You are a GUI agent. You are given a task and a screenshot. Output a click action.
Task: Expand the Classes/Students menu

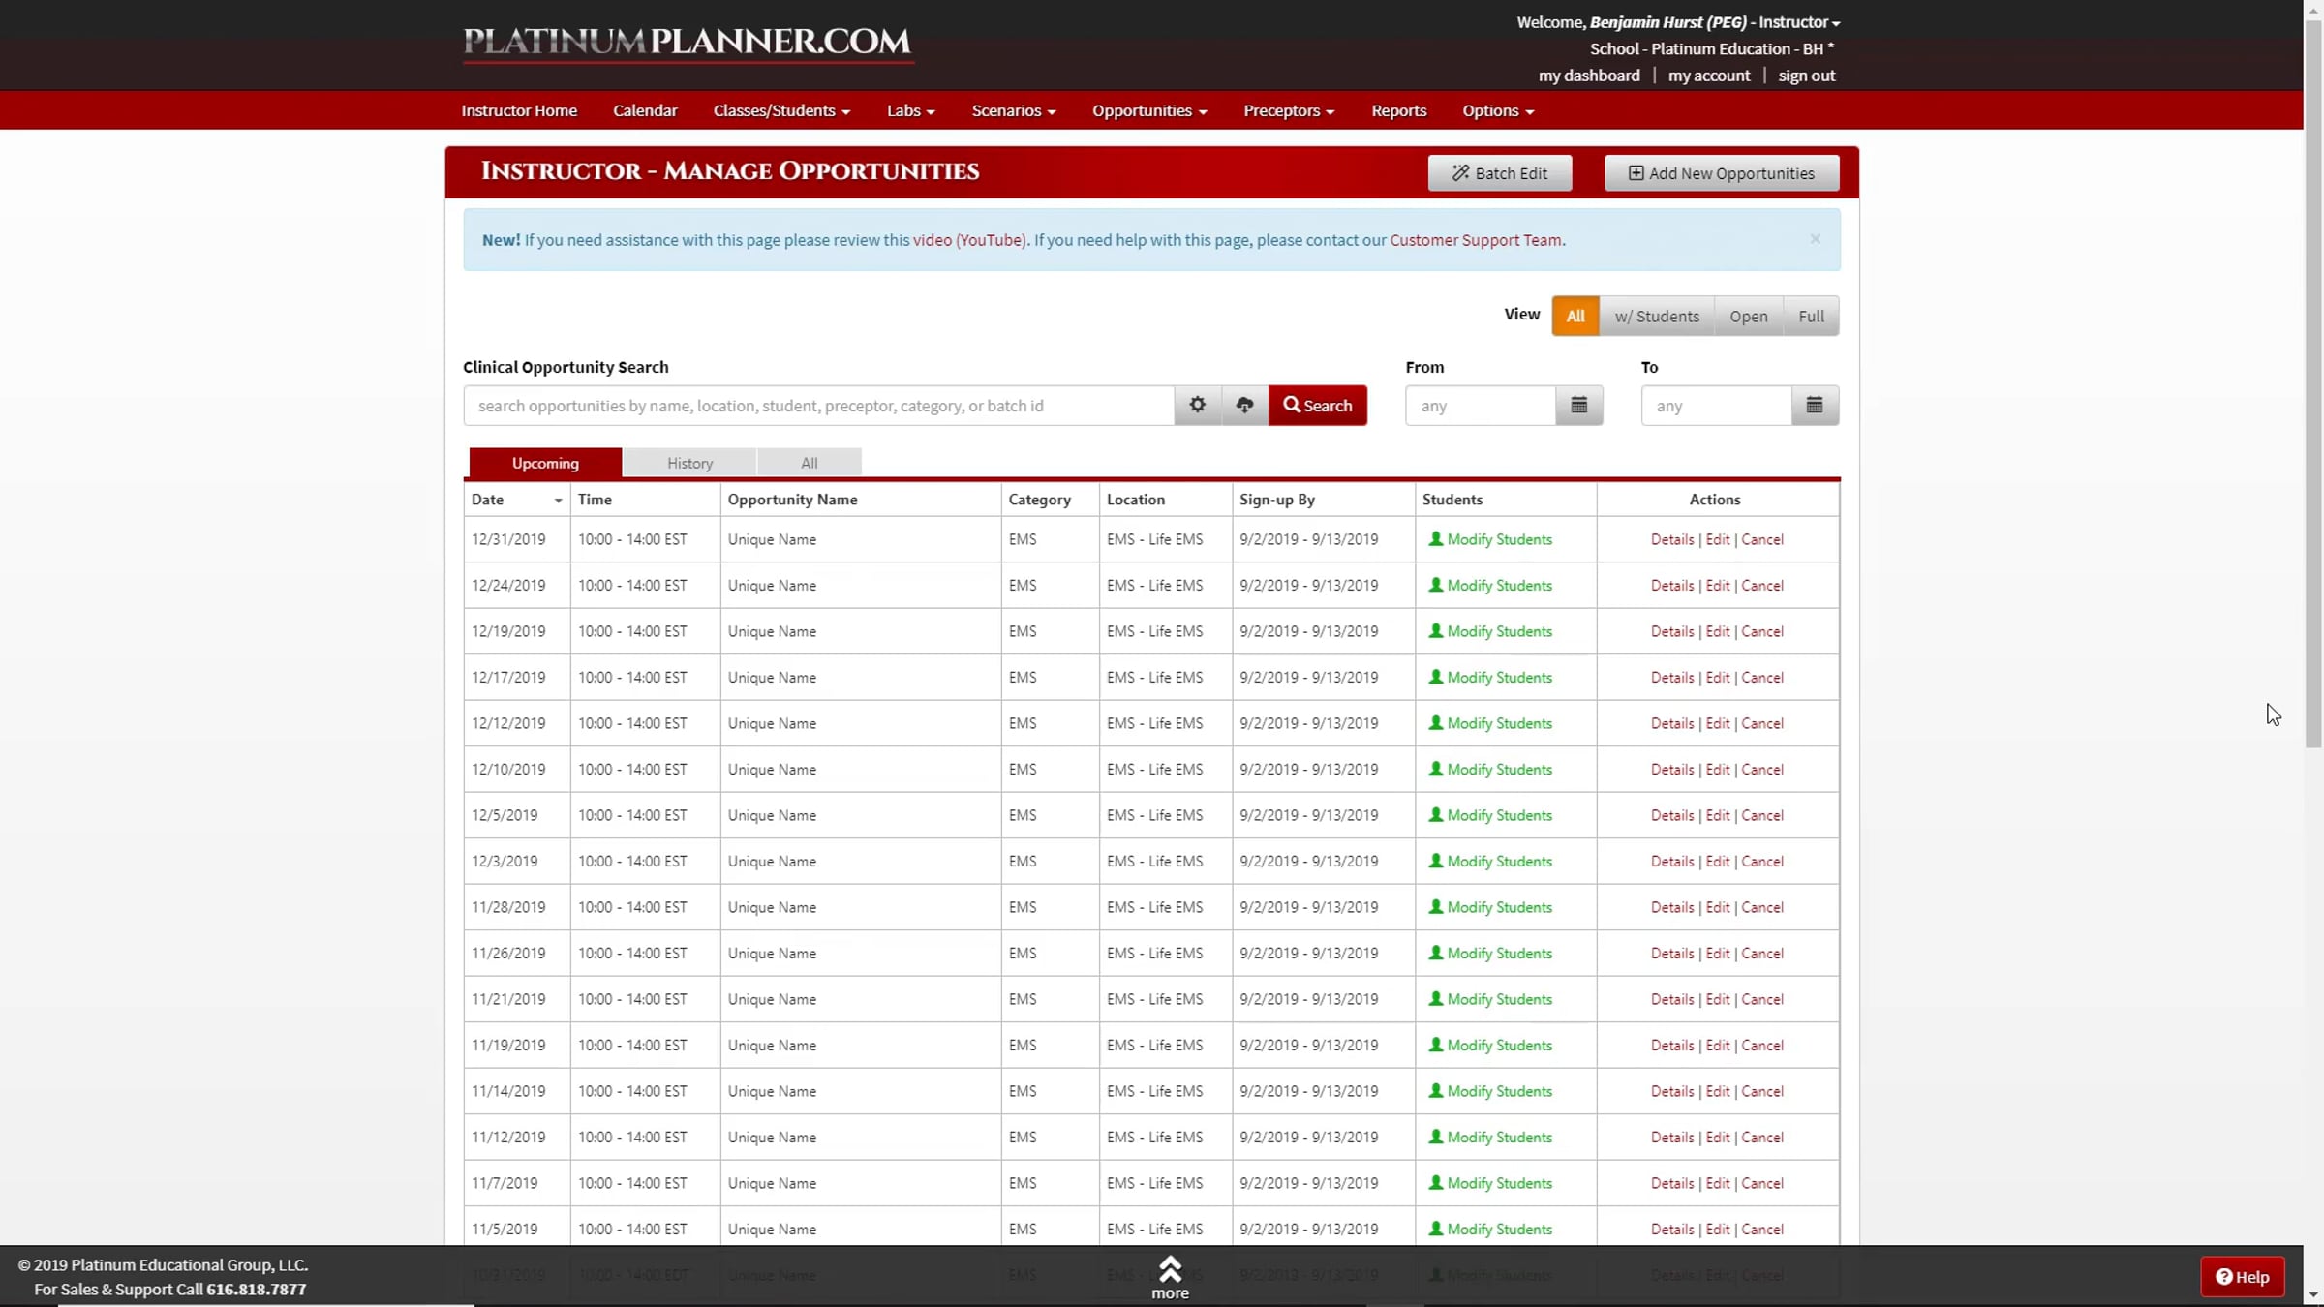pyautogui.click(x=780, y=110)
